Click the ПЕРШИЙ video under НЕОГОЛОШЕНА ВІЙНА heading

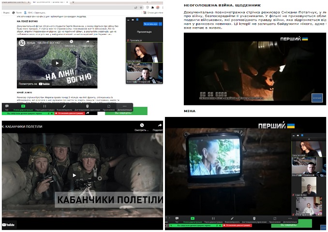coord(255,69)
